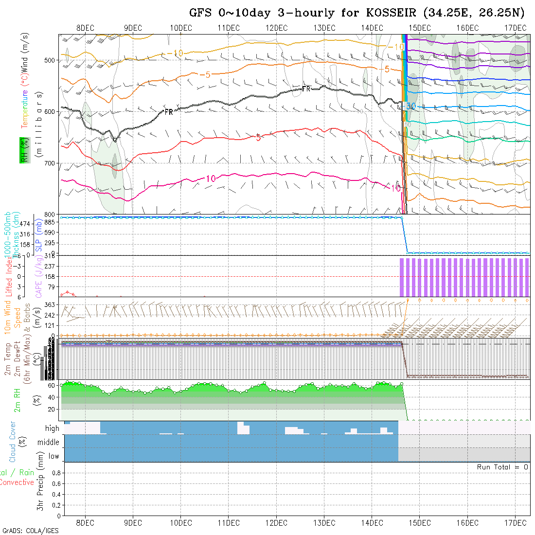Click the 2m RH axis title
This screenshot has width=535, height=535.
tap(18, 400)
